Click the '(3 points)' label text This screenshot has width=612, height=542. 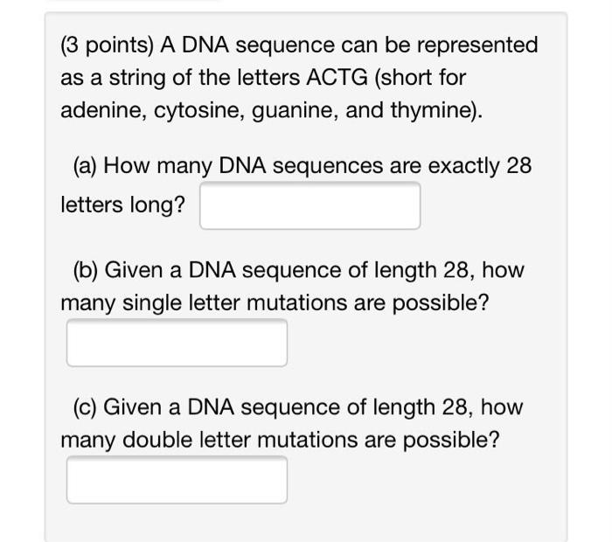point(107,45)
